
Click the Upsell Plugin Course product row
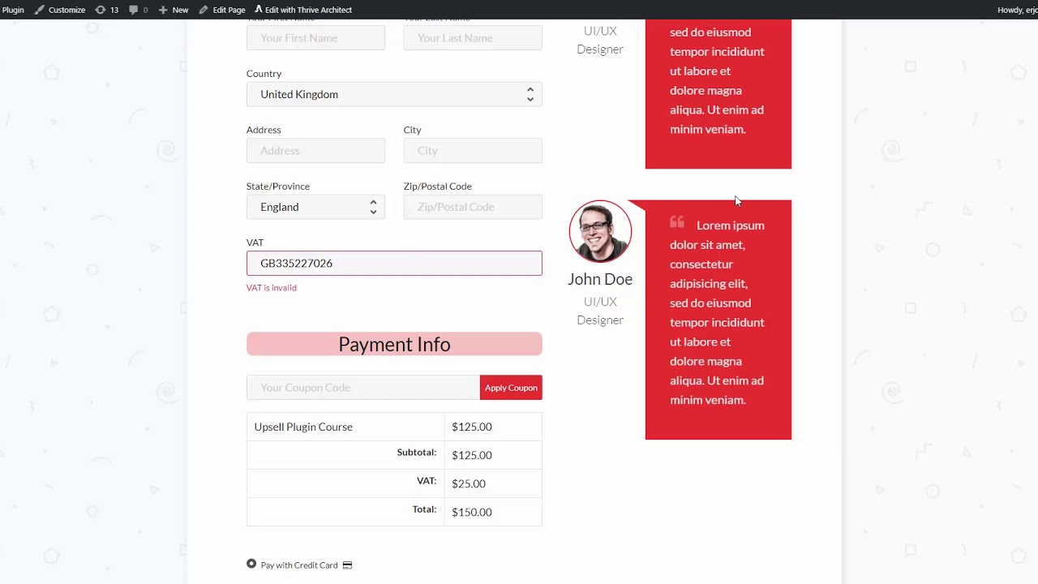[394, 427]
